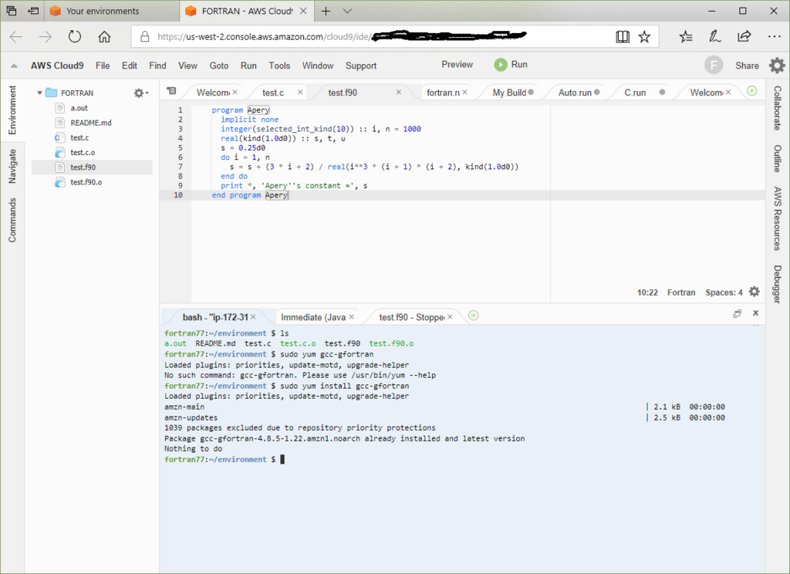Image resolution: width=790 pixels, height=574 pixels.
Task: Open the Edit menu
Action: 129,66
